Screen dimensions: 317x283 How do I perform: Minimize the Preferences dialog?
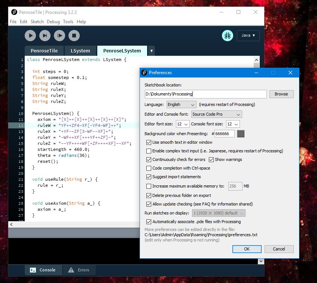256,73
